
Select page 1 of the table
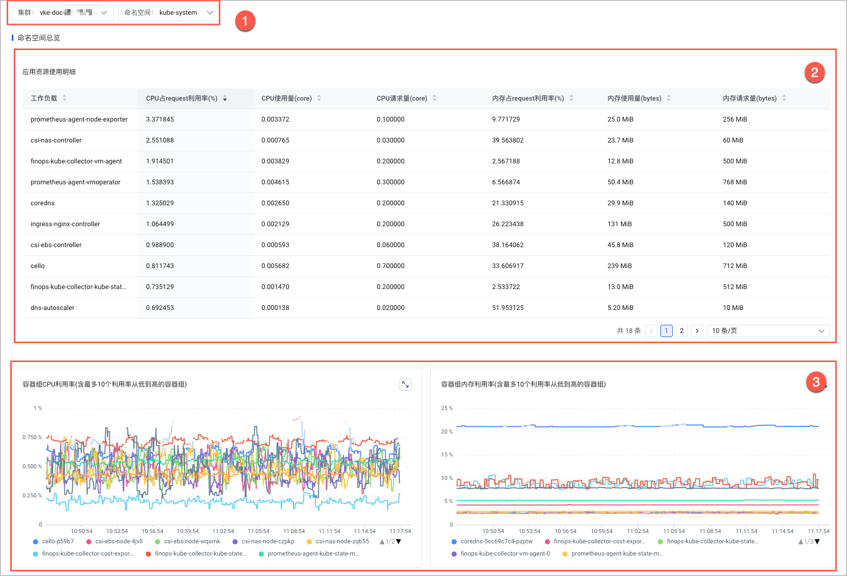(x=667, y=331)
